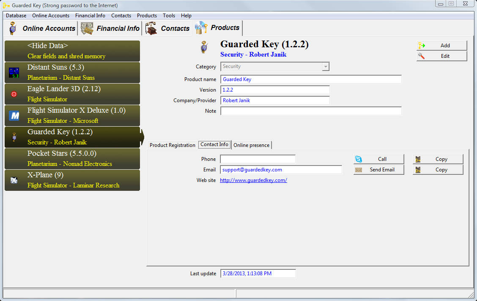Copy the phone number

point(438,159)
